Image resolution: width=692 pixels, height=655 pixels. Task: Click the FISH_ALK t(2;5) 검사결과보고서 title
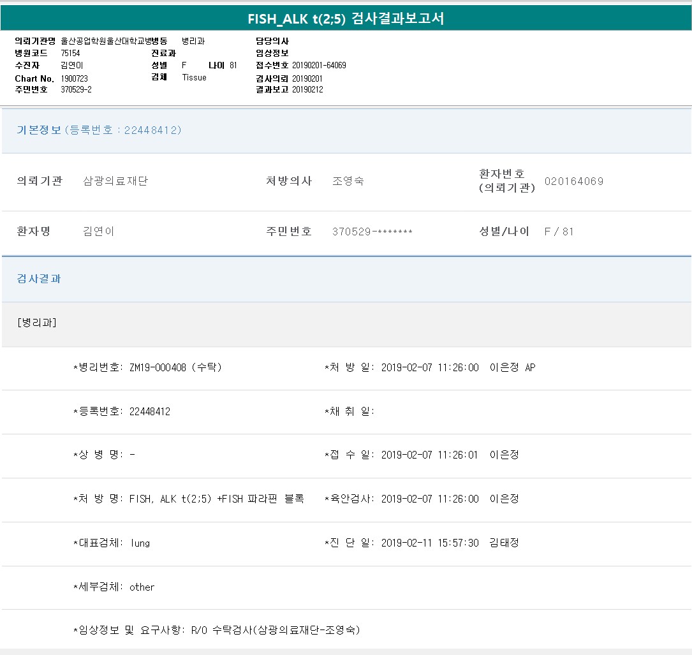346,18
